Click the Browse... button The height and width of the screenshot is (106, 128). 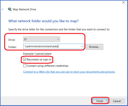(x=94, y=47)
